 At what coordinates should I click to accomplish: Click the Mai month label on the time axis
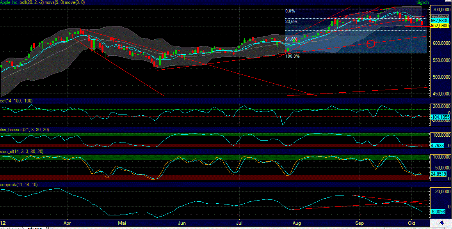click(123, 223)
